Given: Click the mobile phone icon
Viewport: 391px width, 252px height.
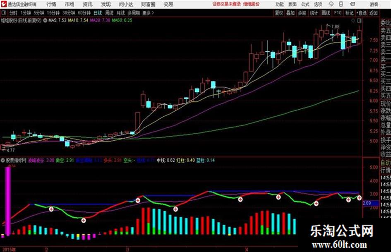Looking at the screenshot, I should click(341, 4).
